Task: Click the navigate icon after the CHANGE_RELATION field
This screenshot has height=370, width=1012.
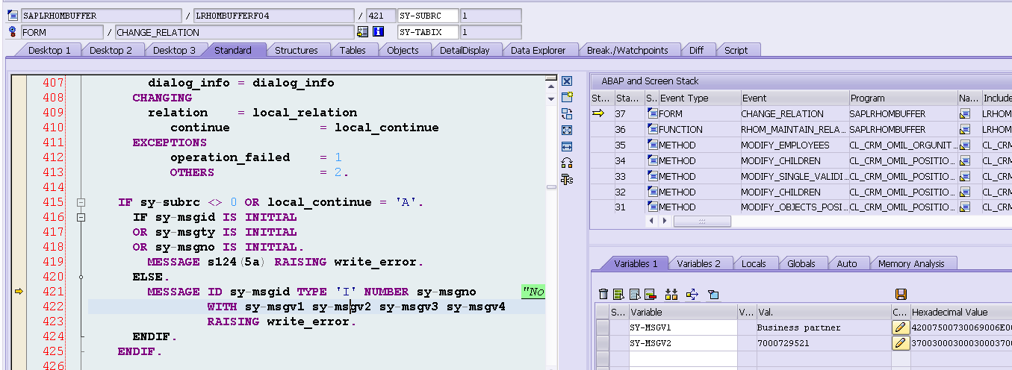Action: coord(363,32)
